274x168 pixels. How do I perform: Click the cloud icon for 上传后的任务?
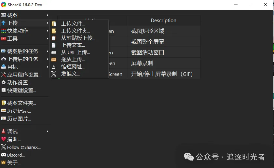point(4,59)
